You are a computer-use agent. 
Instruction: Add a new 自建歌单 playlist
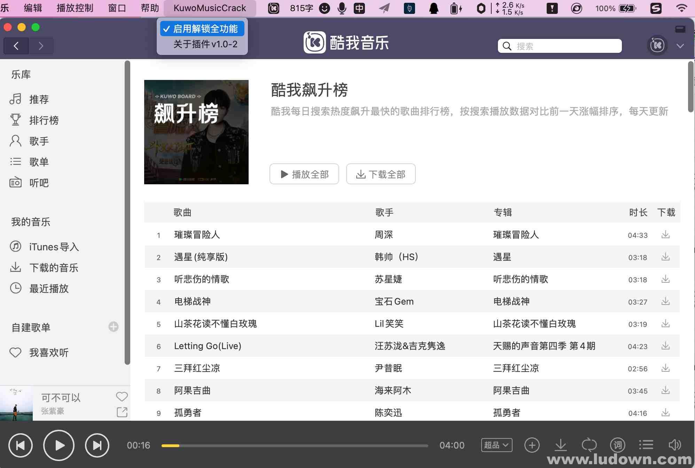(x=114, y=326)
